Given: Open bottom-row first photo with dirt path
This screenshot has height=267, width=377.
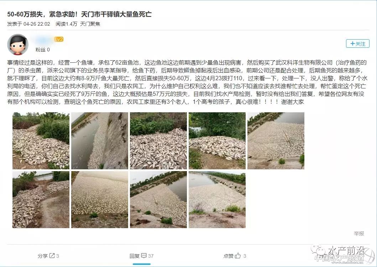Looking at the screenshot, I should [41, 200].
